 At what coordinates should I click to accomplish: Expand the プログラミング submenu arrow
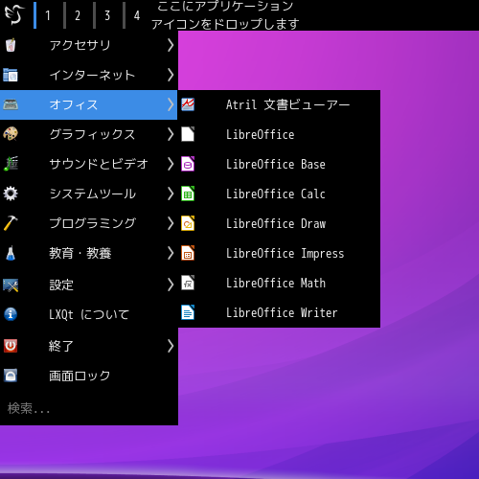point(171,223)
